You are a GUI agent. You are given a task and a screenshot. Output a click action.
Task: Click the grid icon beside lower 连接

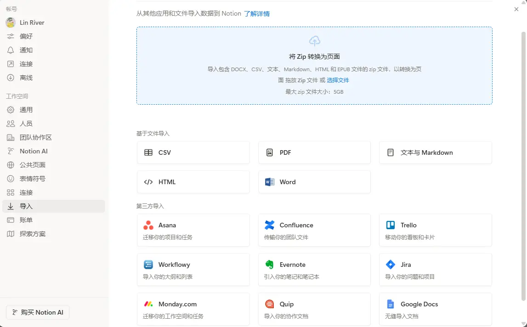11,192
